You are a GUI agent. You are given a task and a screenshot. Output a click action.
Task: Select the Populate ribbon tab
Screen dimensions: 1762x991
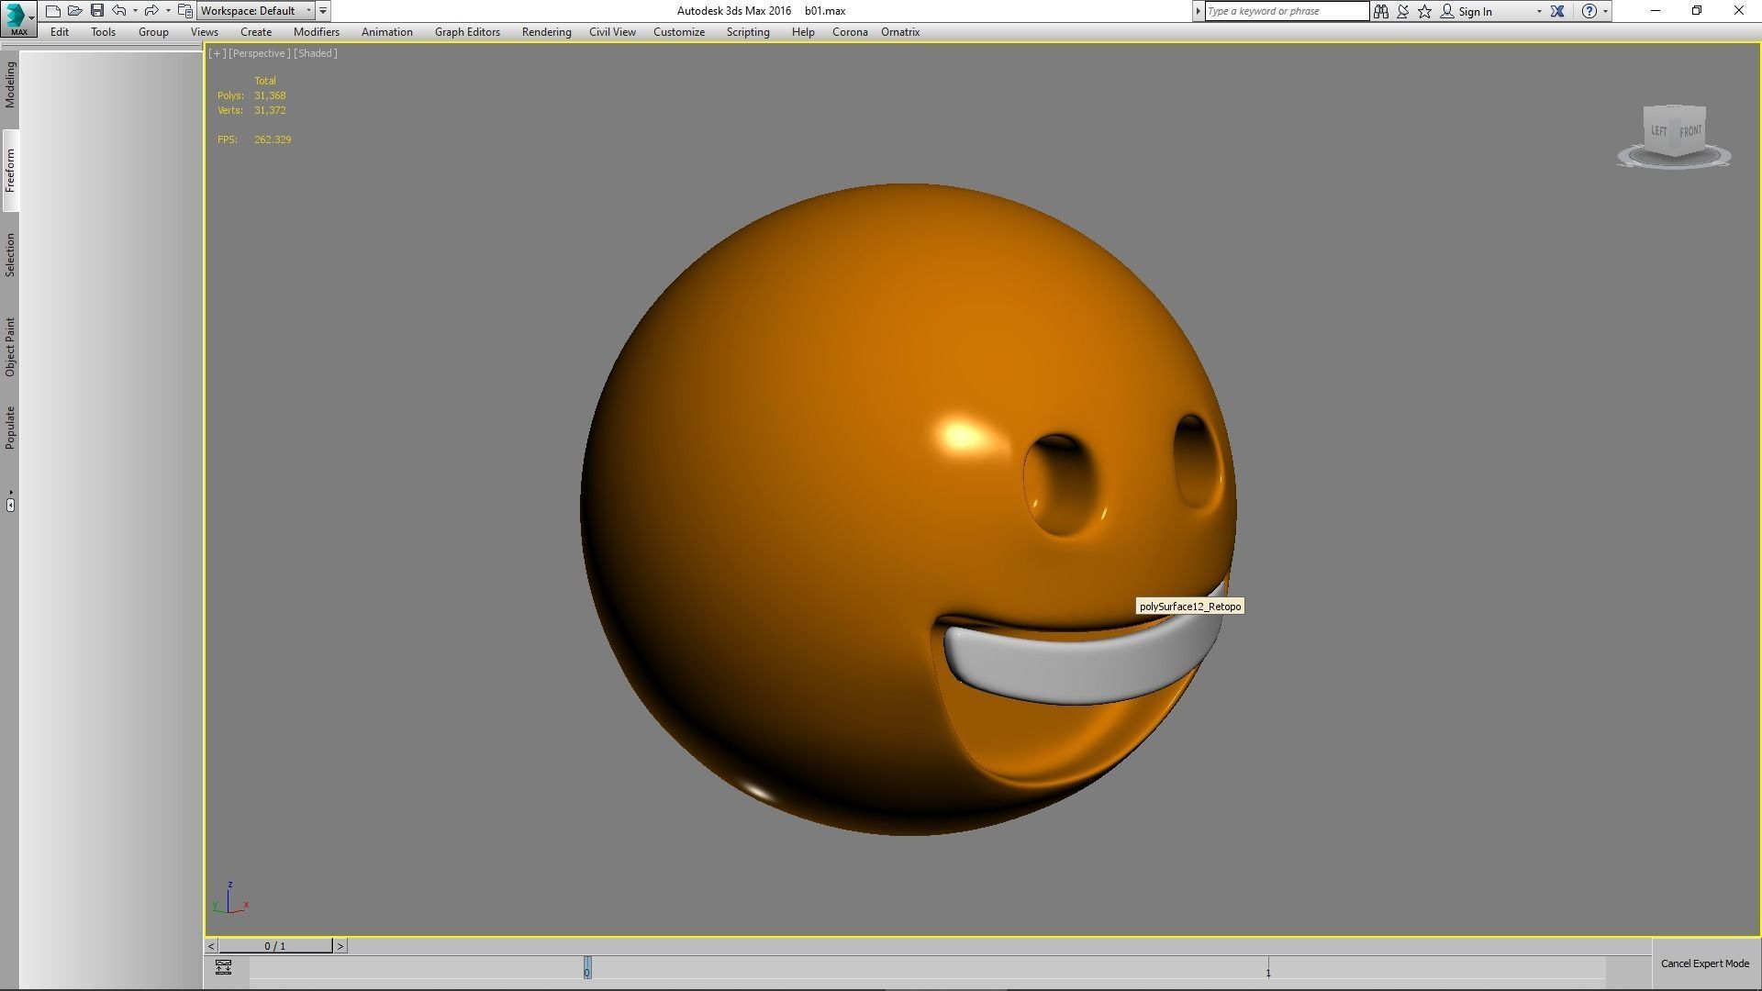click(10, 428)
